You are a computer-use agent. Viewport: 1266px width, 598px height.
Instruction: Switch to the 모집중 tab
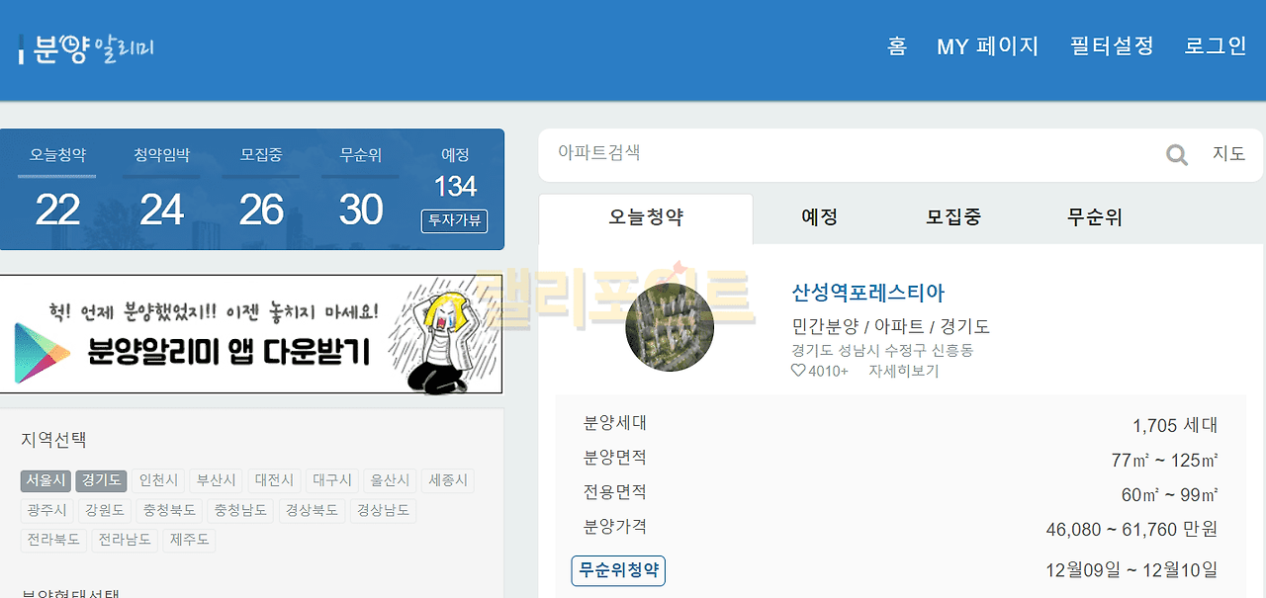point(953,218)
